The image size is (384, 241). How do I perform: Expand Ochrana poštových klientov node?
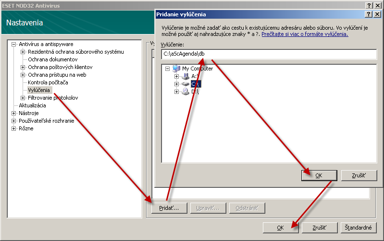[x=23, y=67]
